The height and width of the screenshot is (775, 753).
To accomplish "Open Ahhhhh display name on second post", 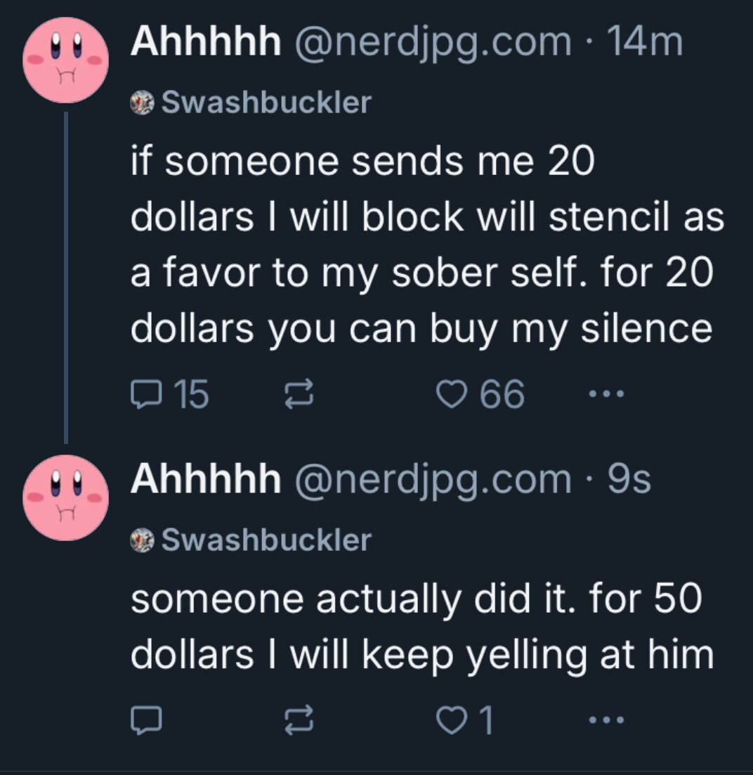I will click(x=206, y=478).
